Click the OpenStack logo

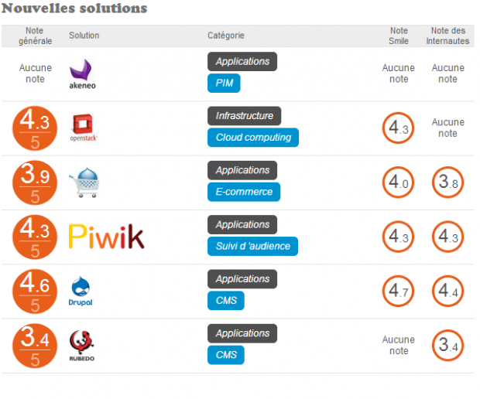[84, 128]
